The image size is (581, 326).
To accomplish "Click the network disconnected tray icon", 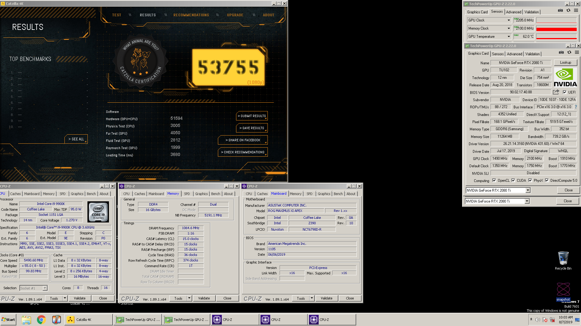I will 552,320.
